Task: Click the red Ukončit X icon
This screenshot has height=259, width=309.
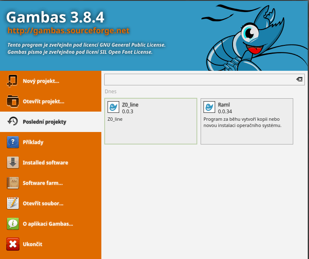Action: click(13, 244)
